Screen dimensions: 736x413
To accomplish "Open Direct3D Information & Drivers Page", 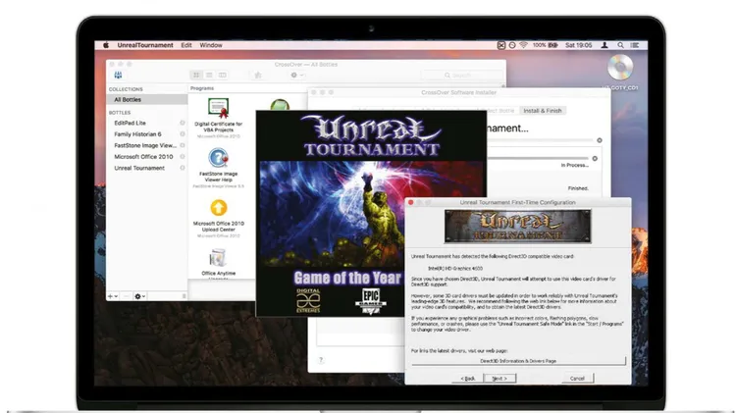I will tap(518, 361).
